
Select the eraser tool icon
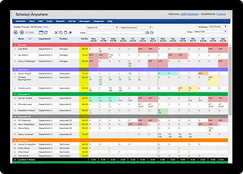(70, 33)
